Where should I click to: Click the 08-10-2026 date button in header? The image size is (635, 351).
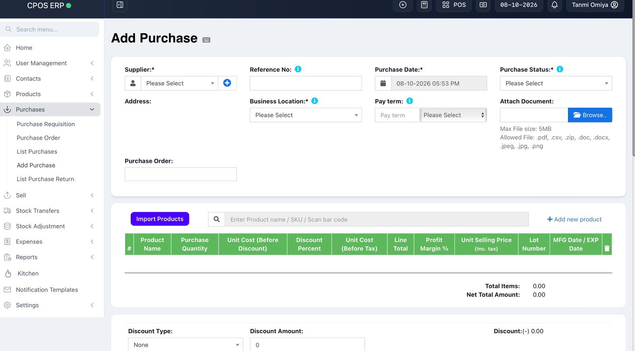pos(519,5)
